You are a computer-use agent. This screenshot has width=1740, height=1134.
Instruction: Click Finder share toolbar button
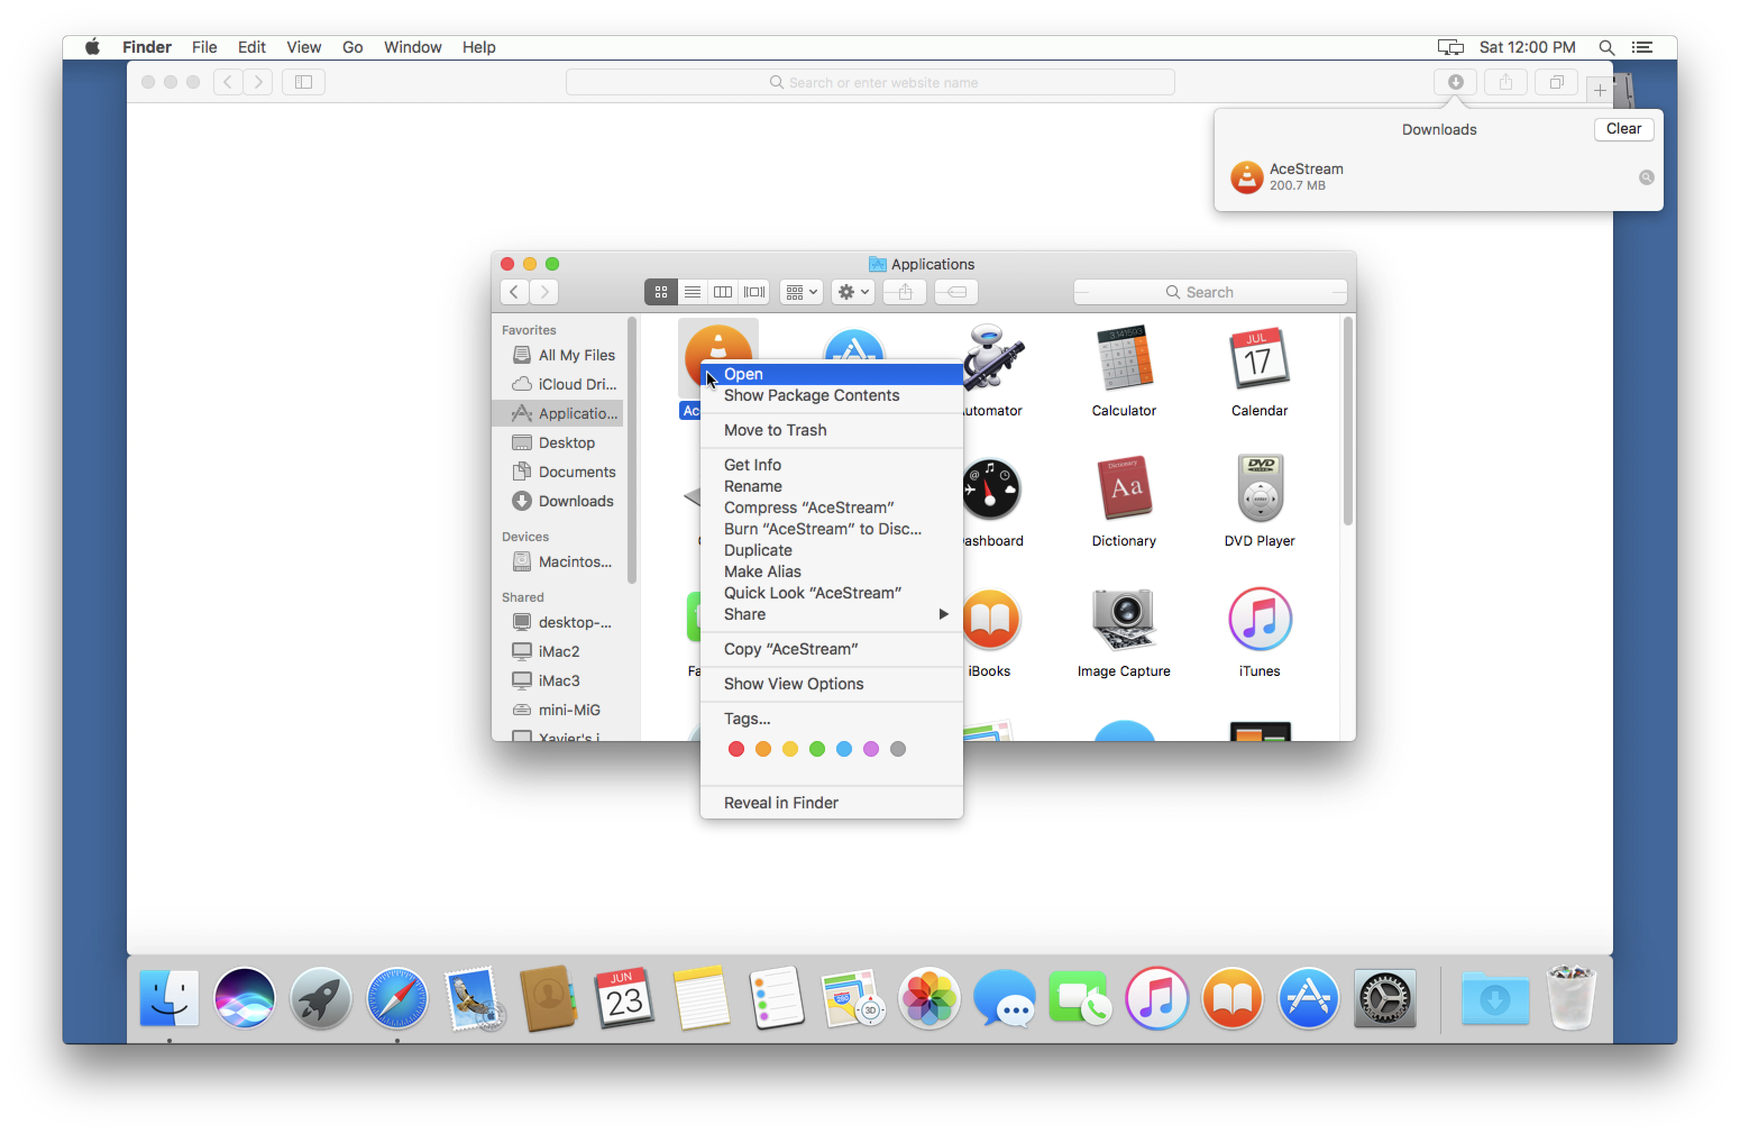coord(905,292)
